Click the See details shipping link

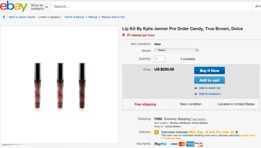pos(199,119)
